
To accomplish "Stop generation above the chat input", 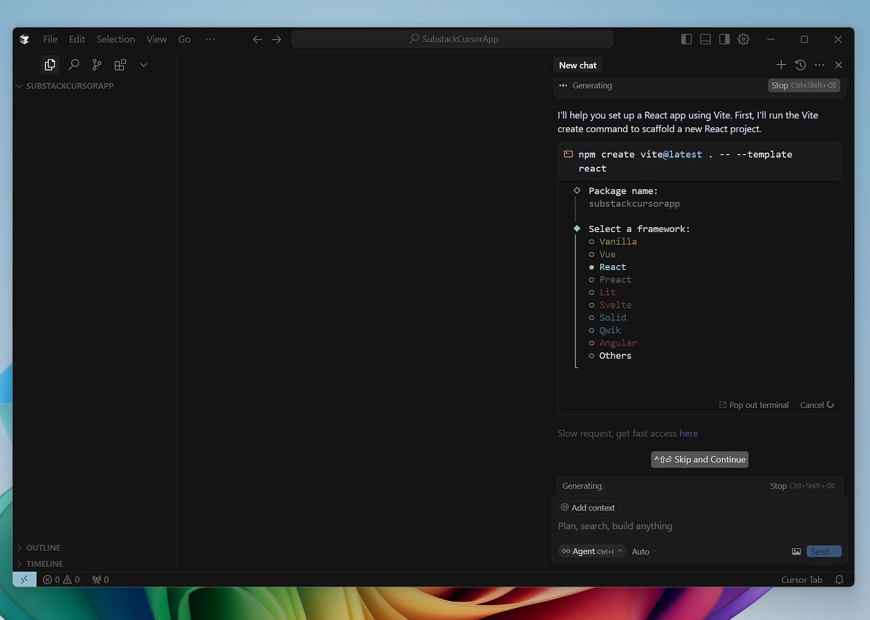I will [802, 486].
